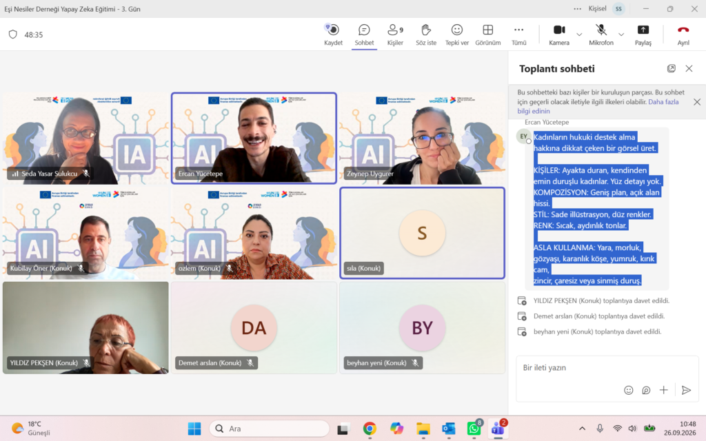Toggle the Sohbet chat panel
Viewport: 706px width, 441px height.
(364, 34)
